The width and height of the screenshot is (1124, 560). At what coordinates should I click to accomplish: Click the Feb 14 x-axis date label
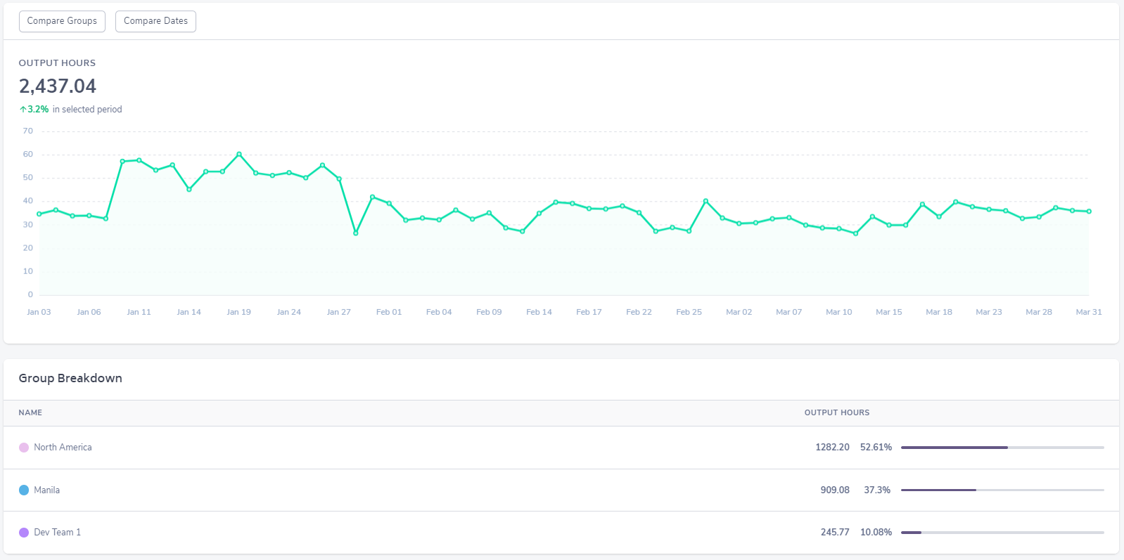click(x=539, y=312)
